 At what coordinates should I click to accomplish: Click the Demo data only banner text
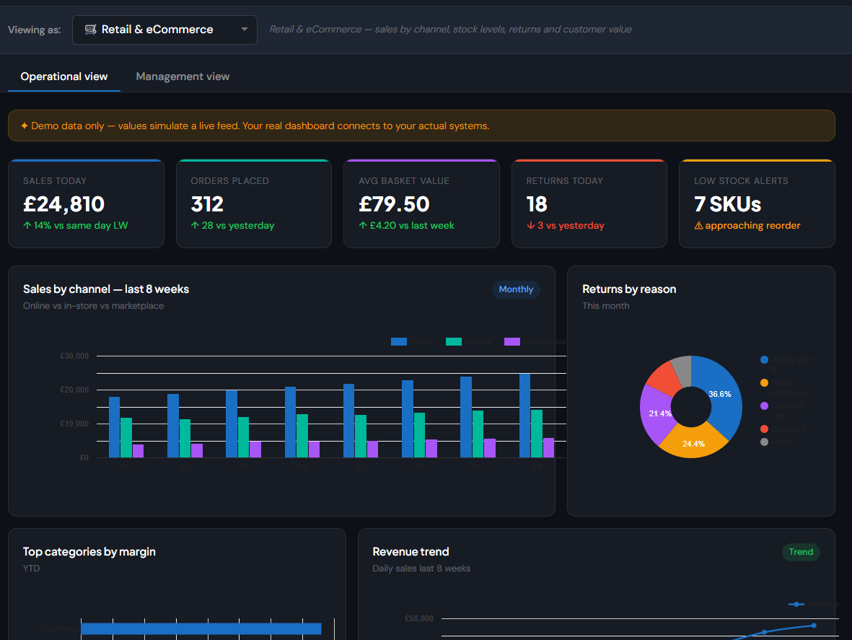pyautogui.click(x=260, y=126)
